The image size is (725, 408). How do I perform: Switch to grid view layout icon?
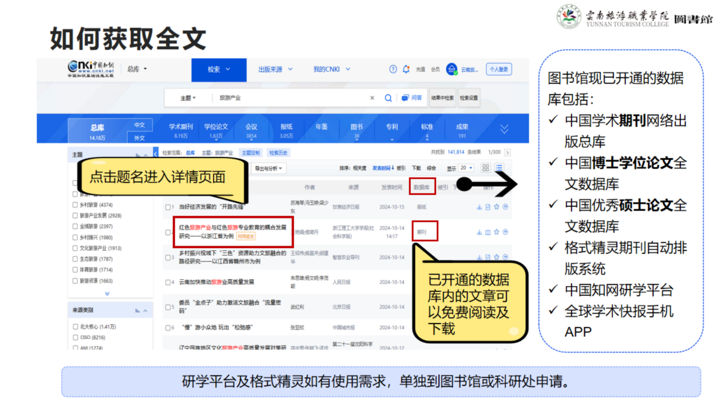[486, 168]
